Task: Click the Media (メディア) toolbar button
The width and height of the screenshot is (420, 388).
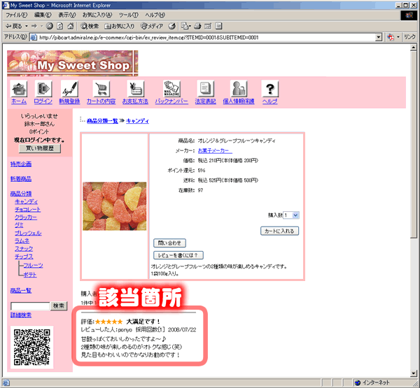Action: tap(152, 26)
